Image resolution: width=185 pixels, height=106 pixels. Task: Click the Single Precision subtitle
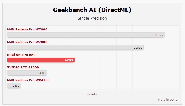92,18
